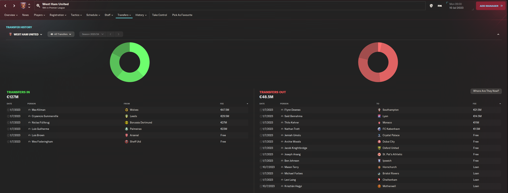This screenshot has height=193, width=508.
Task: Open the Transfers tab menu
Action: tap(124, 15)
